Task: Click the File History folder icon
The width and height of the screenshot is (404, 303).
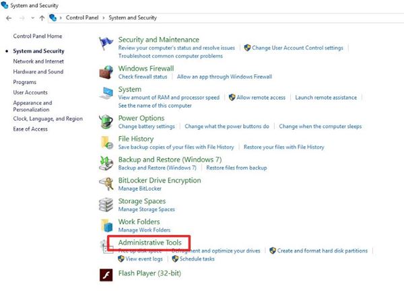Action: tap(106, 143)
